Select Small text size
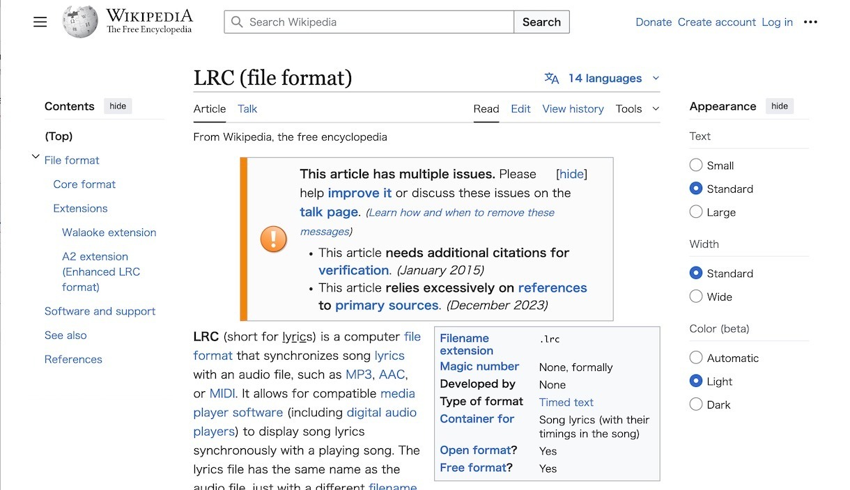The width and height of the screenshot is (850, 490). [x=695, y=165]
